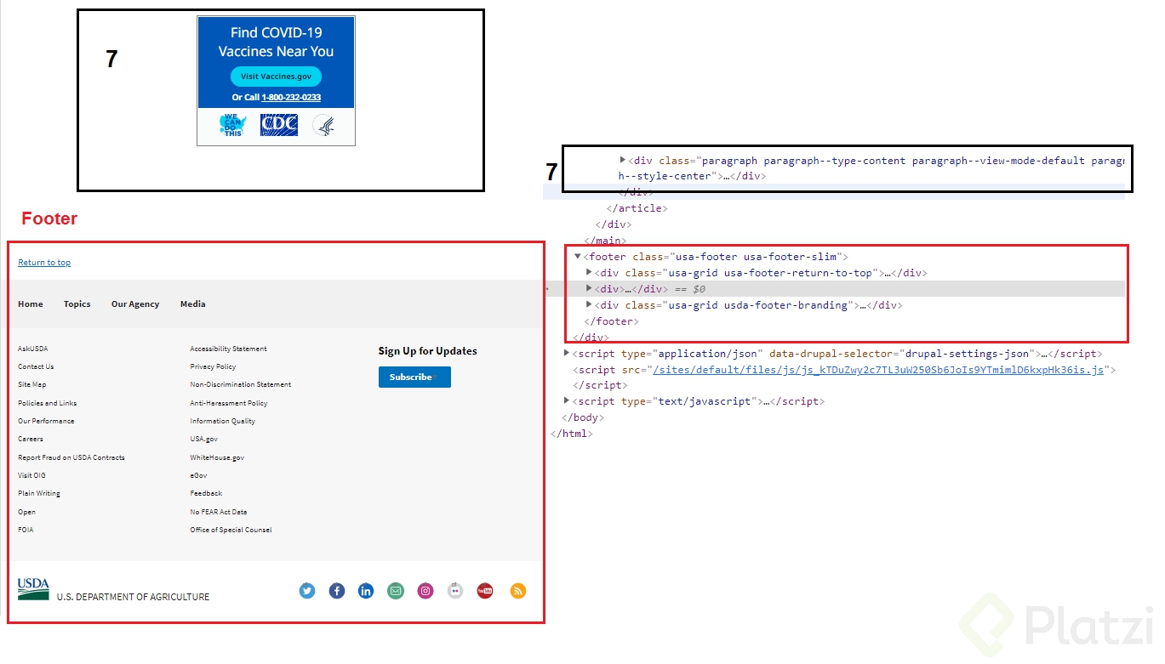Viewport: 1165px width, 664px height.
Task: Open Report Fraud on USDA Contracts link
Action: (x=71, y=457)
